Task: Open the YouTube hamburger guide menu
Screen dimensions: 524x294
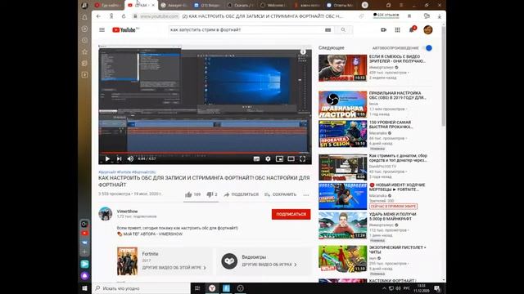Action: 102,30
